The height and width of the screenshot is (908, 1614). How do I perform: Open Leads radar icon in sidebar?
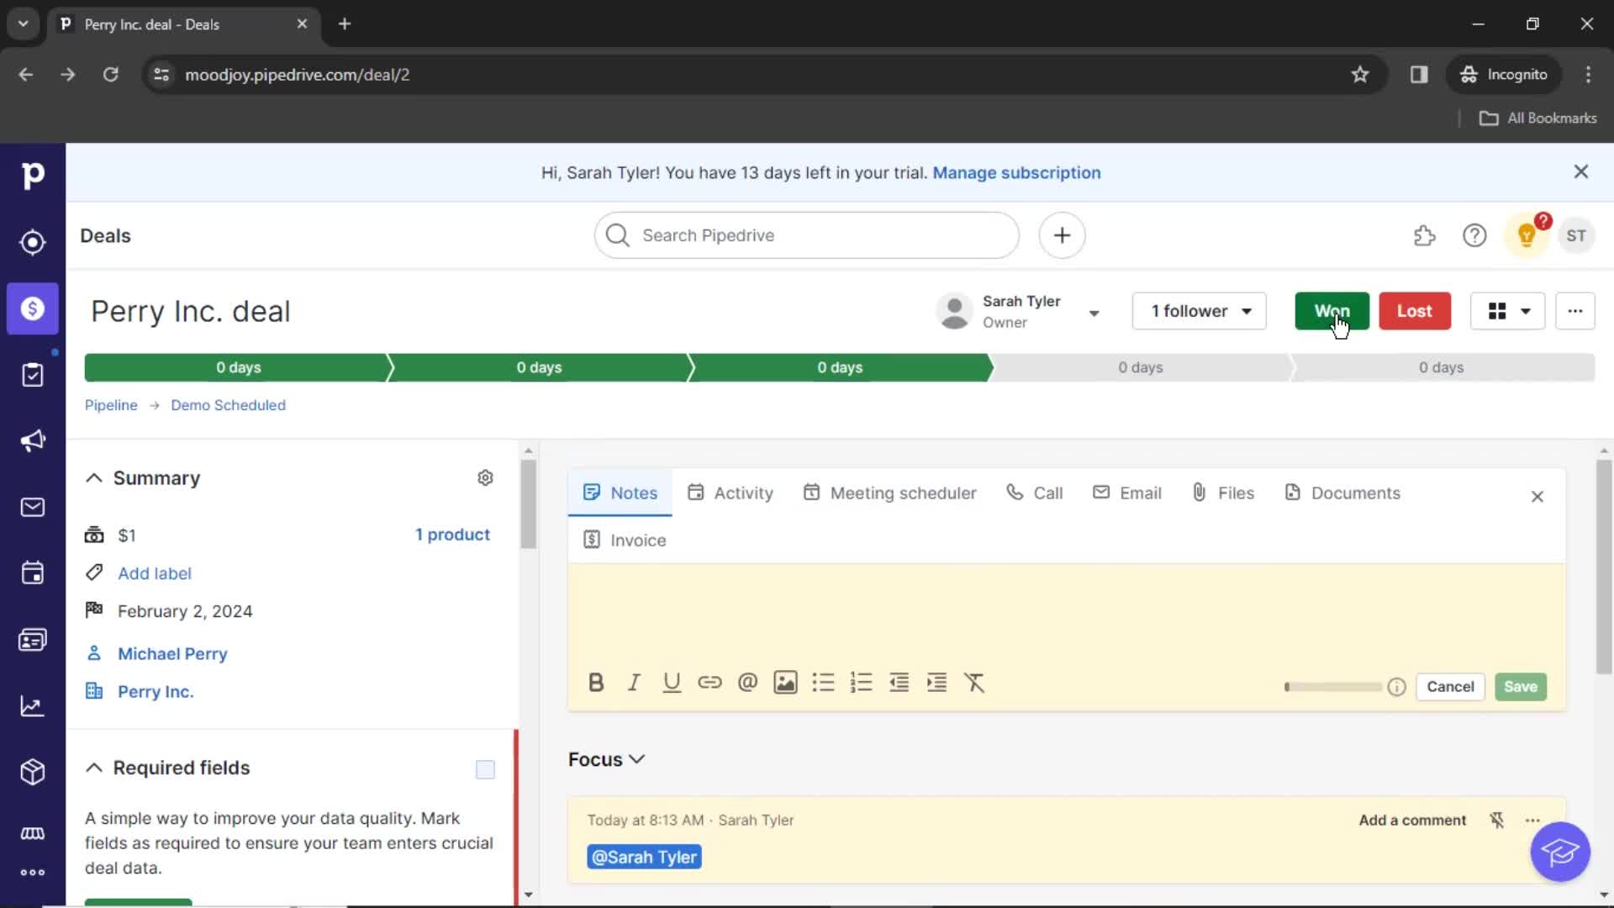33,242
